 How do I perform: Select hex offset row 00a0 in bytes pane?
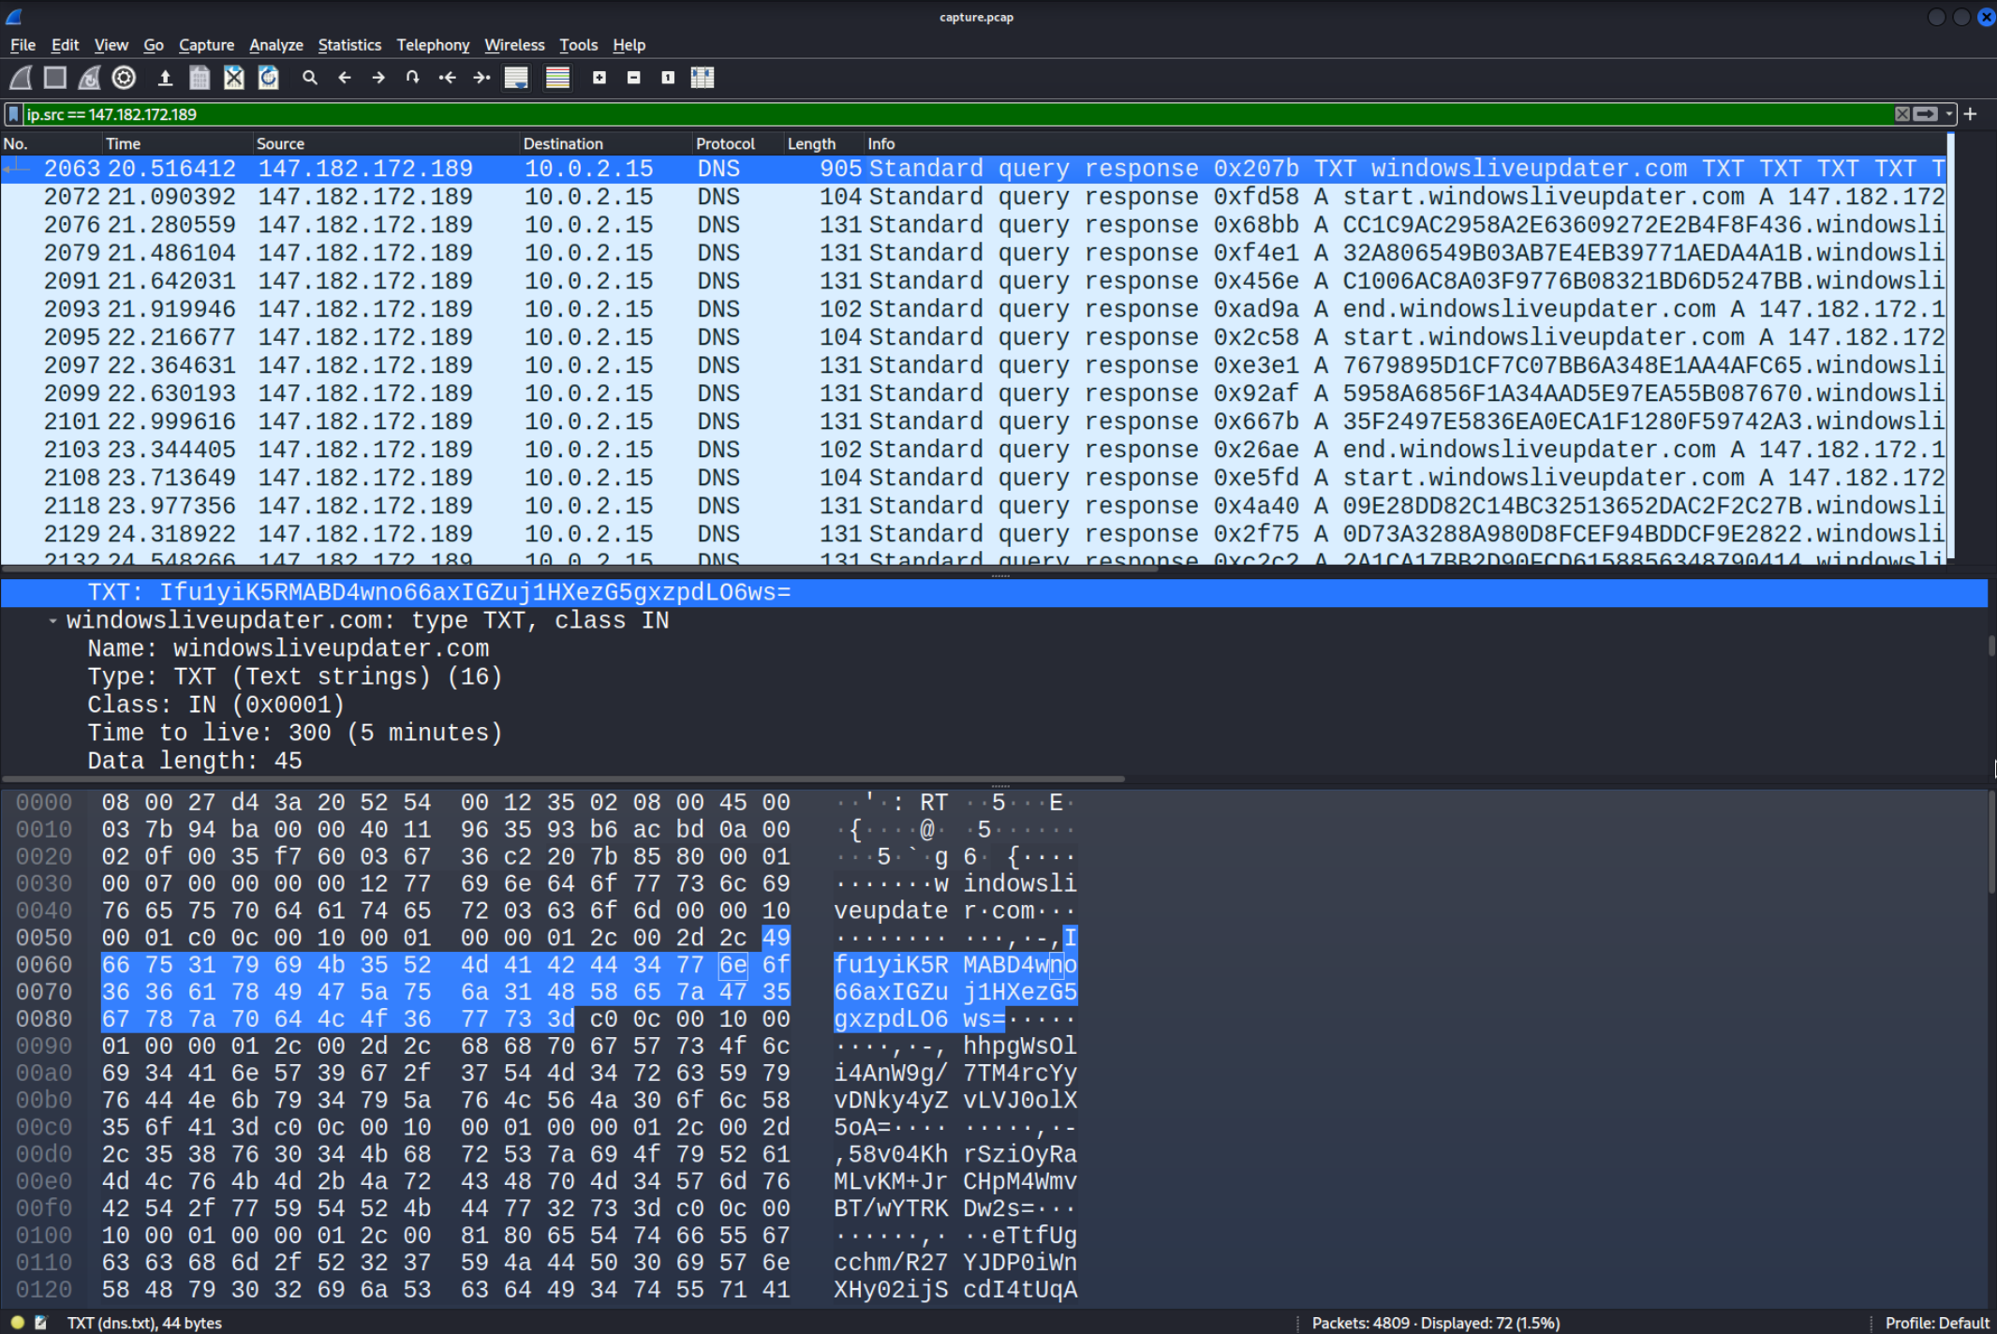click(x=44, y=1074)
